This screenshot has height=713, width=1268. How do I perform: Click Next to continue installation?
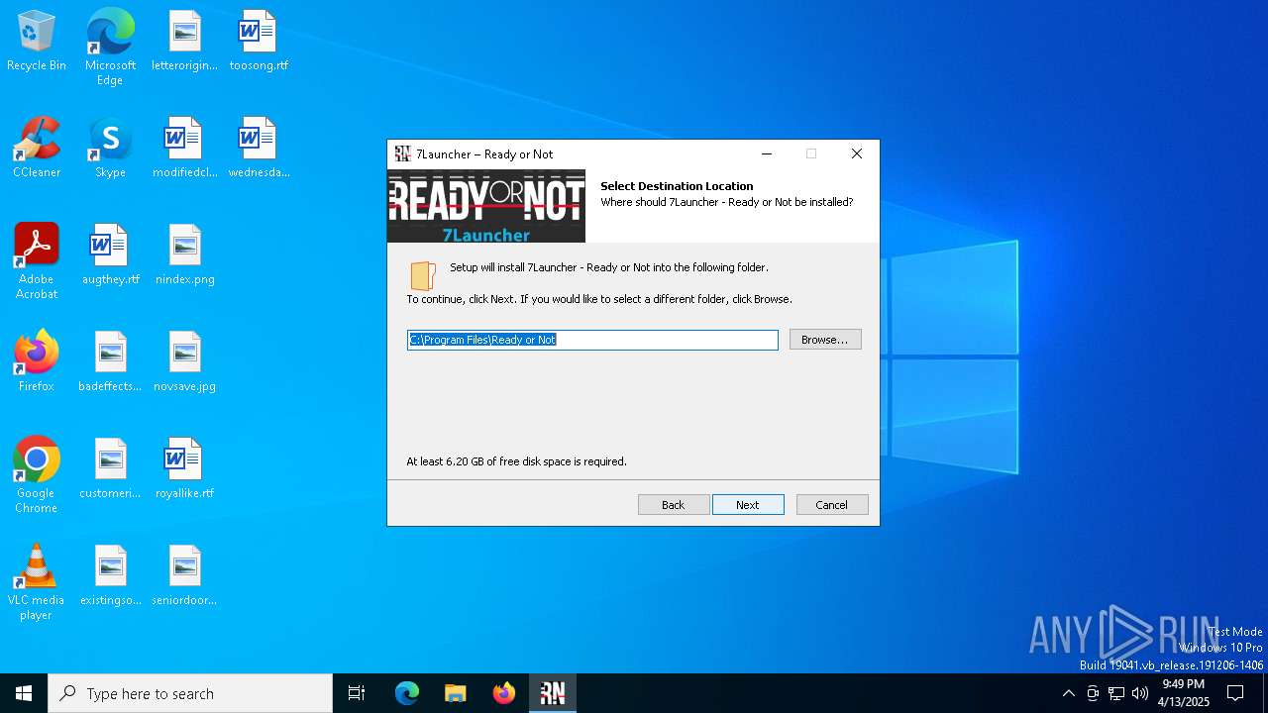pyautogui.click(x=748, y=505)
